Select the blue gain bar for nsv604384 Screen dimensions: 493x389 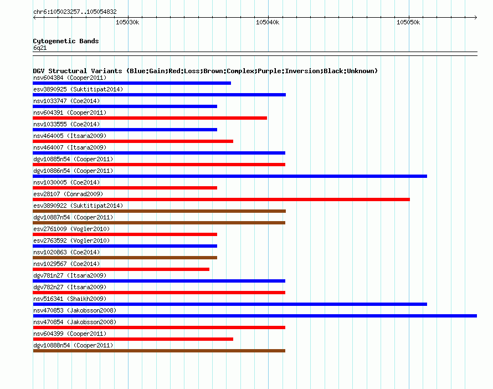(132, 83)
